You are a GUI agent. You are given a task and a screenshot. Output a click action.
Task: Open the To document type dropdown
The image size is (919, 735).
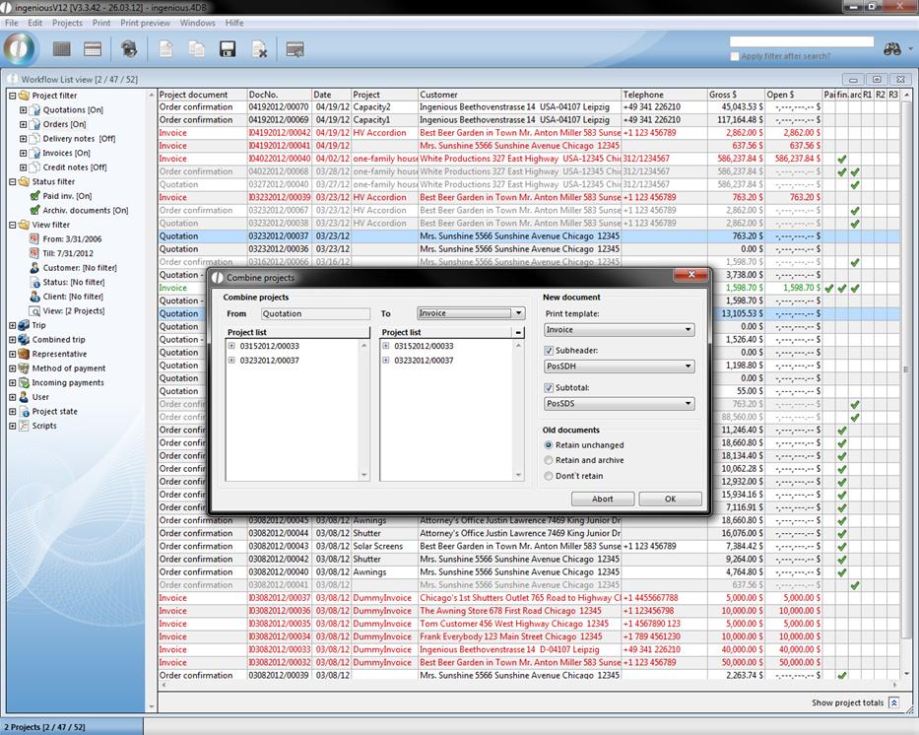[x=470, y=313]
